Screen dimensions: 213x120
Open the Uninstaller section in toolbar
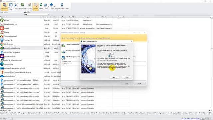(4, 6)
